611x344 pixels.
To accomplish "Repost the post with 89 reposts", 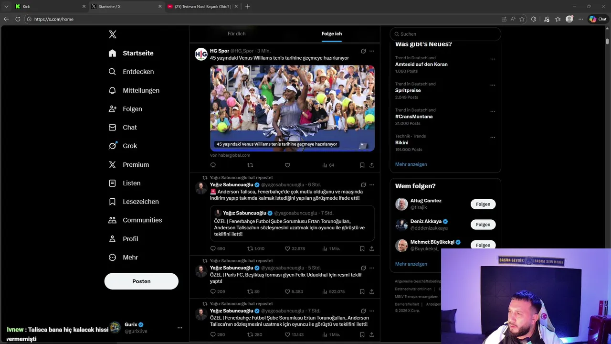I will (253, 292).
